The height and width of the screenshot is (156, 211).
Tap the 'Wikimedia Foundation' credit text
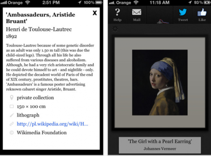pos(42,132)
